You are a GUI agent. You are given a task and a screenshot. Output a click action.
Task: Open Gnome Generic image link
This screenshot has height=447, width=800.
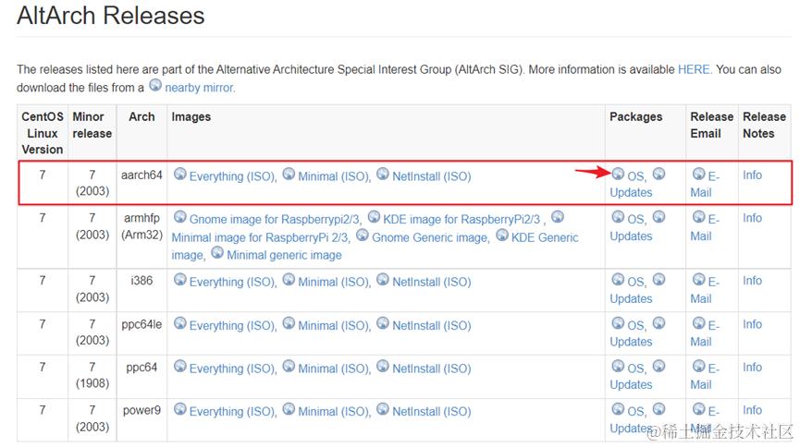click(430, 238)
